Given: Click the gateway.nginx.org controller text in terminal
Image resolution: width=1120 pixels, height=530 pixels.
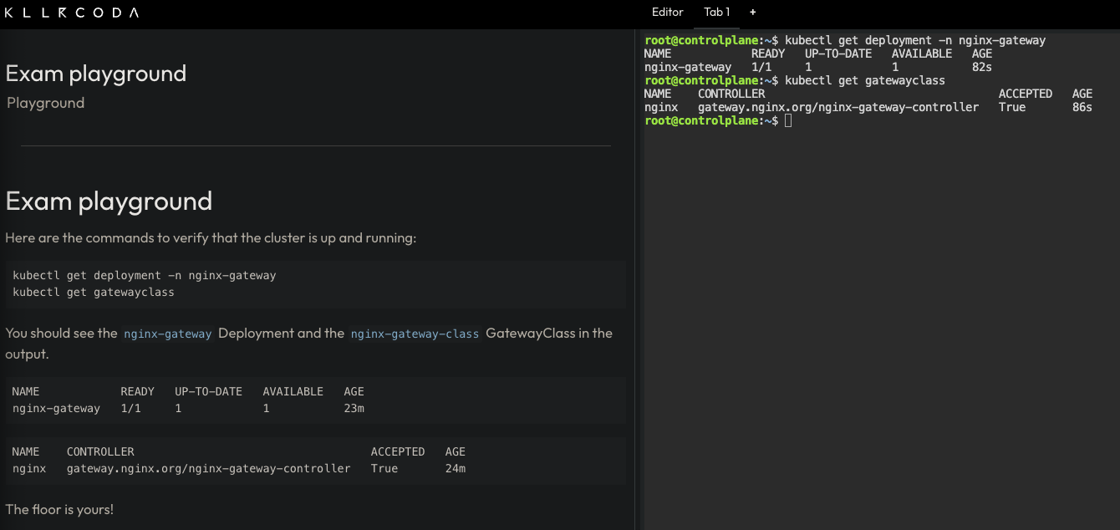Looking at the screenshot, I should 837,107.
